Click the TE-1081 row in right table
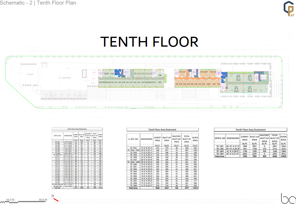 (250, 147)
